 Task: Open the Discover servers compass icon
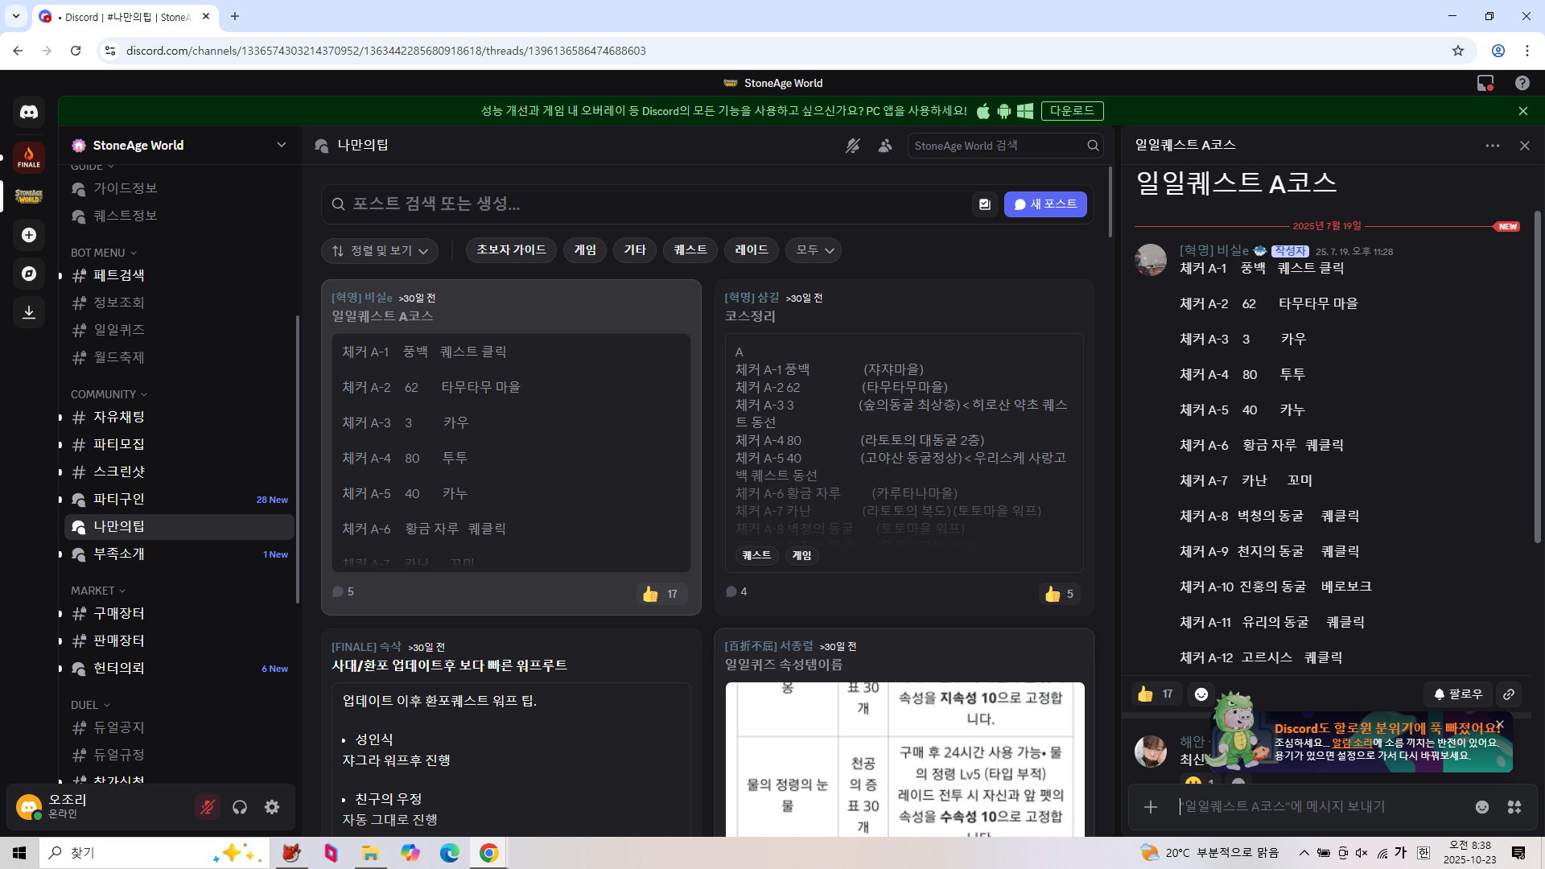(29, 274)
